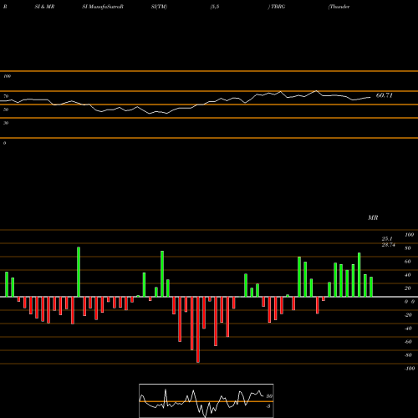Click the -60 label on MR axis
Image resolution: width=418 pixels, height=418 pixels.
[408, 342]
